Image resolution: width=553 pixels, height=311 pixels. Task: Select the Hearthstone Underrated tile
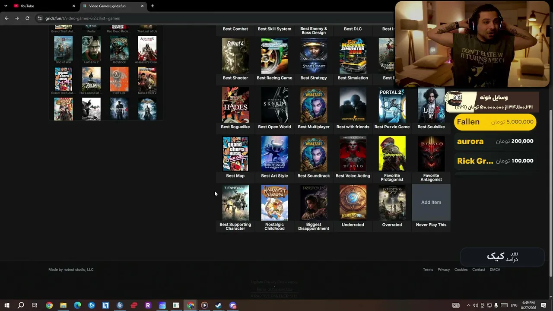coord(353,203)
